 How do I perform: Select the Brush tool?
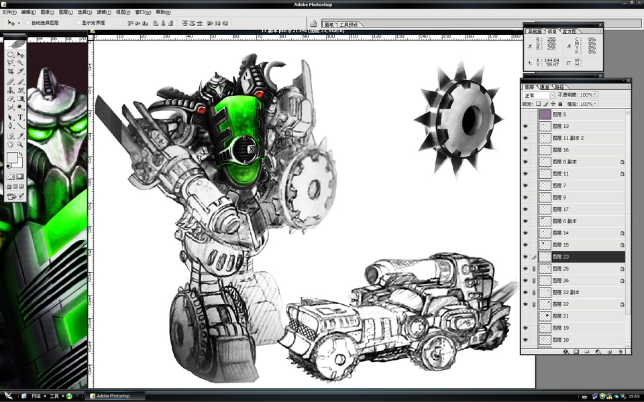click(x=20, y=82)
